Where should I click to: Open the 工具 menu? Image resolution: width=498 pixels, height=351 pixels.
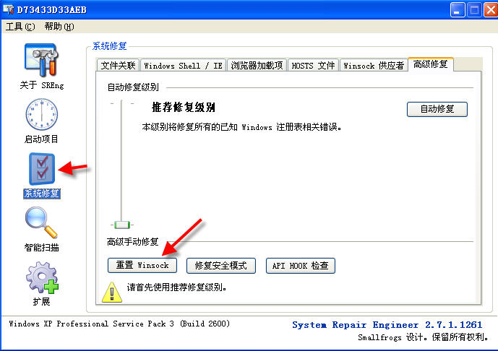[20, 27]
